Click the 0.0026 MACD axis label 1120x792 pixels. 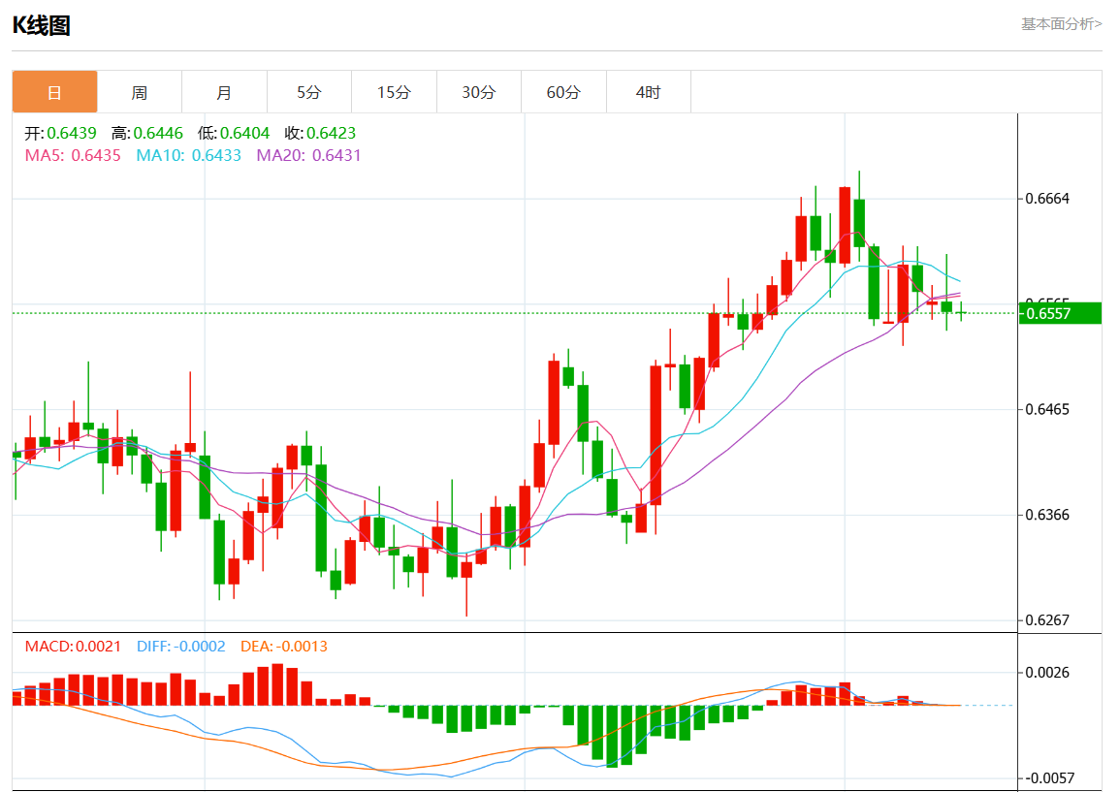[x=1047, y=673]
